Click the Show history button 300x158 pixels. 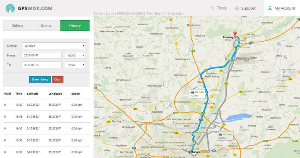(40, 79)
